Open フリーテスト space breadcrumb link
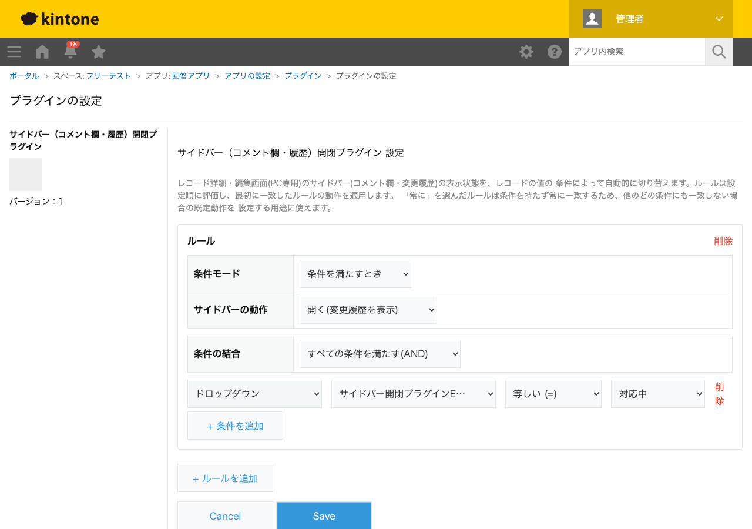Image resolution: width=752 pixels, height=529 pixels. point(109,76)
